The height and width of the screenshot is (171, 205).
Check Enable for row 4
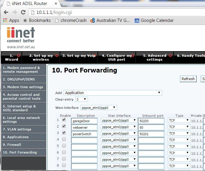(64, 139)
